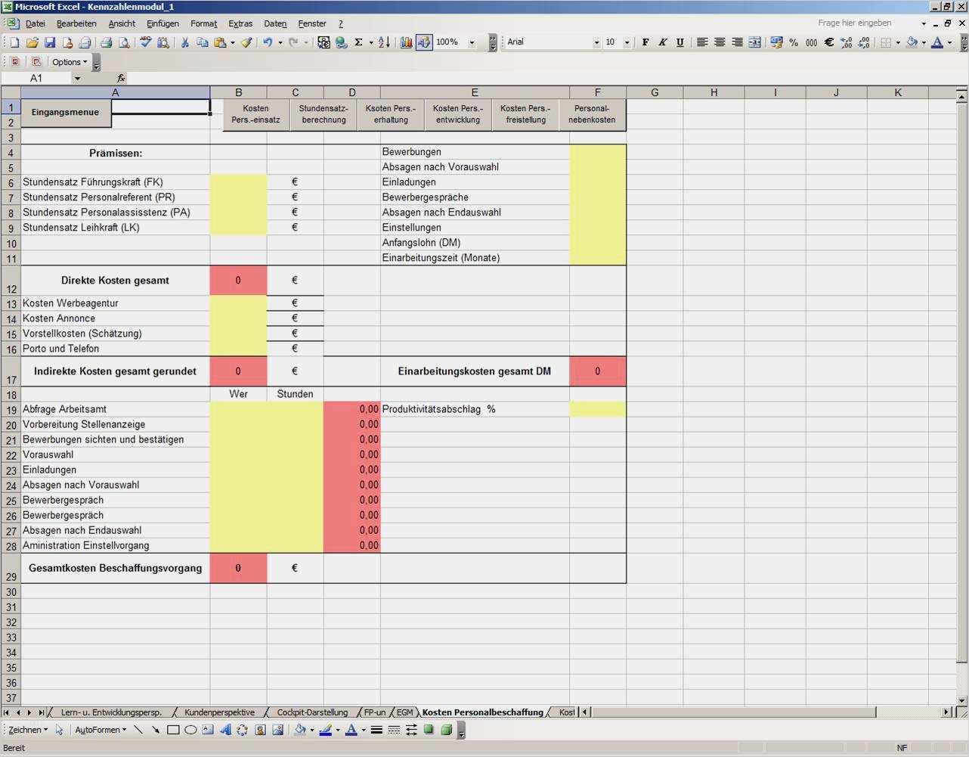The height and width of the screenshot is (757, 969).
Task: Switch to the Cockpit-Darstellung sheet tab
Action: click(x=312, y=712)
